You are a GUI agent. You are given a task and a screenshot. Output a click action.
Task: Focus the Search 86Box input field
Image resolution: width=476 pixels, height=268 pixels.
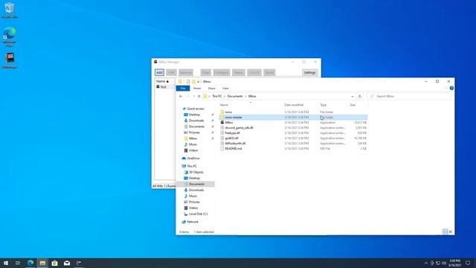tap(408, 96)
